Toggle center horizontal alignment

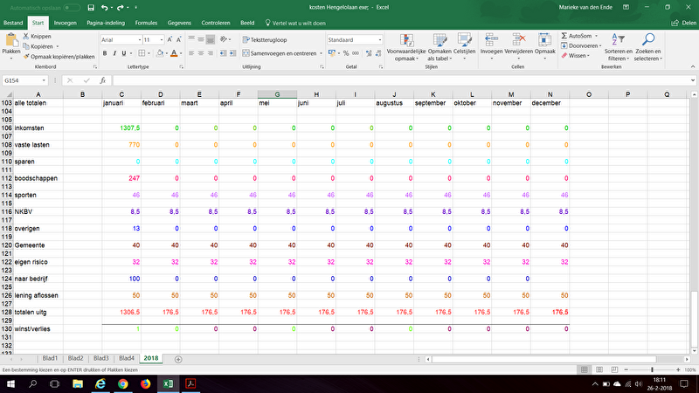pyautogui.click(x=201, y=53)
